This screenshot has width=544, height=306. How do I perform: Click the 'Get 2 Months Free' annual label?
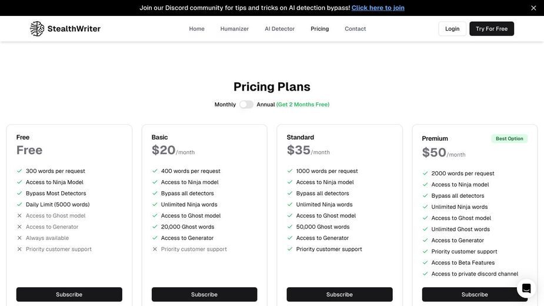pyautogui.click(x=302, y=105)
